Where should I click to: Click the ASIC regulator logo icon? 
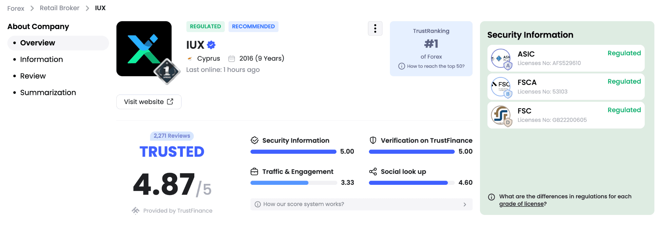pos(501,58)
